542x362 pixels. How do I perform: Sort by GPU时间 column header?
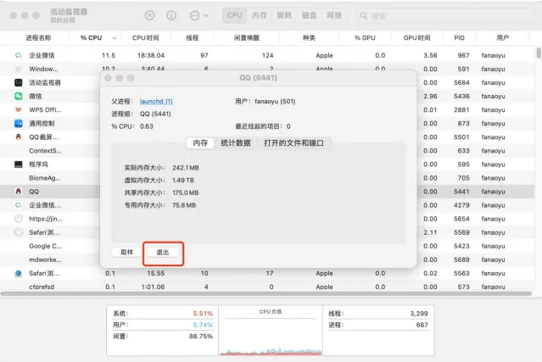[x=416, y=37]
